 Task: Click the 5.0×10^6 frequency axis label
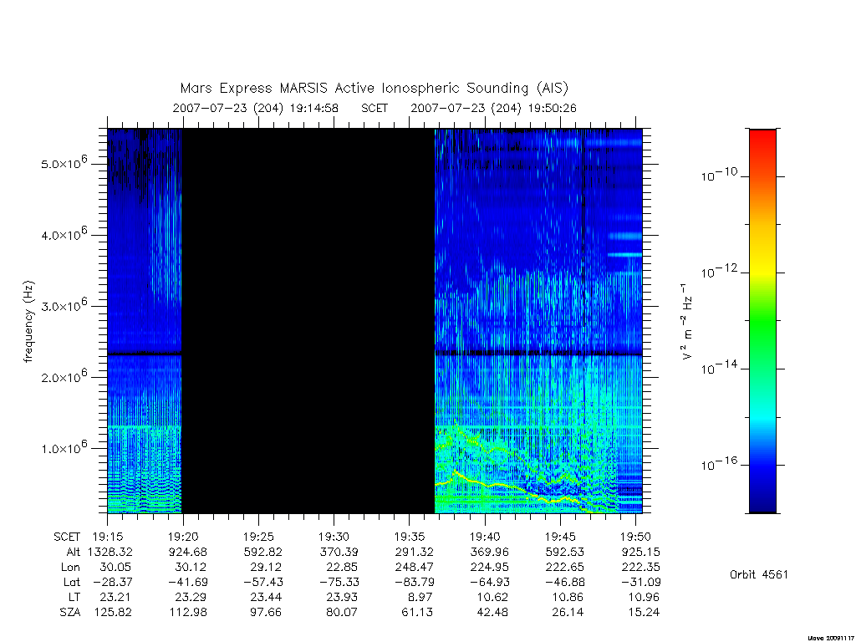(x=64, y=163)
